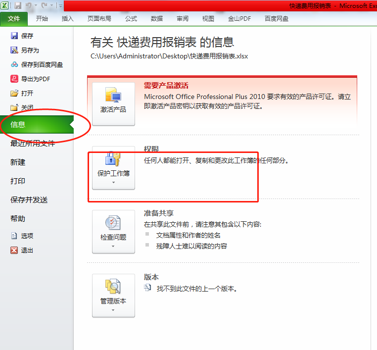
Task: Switch to the 开始 ribbon tab
Action: click(x=42, y=18)
